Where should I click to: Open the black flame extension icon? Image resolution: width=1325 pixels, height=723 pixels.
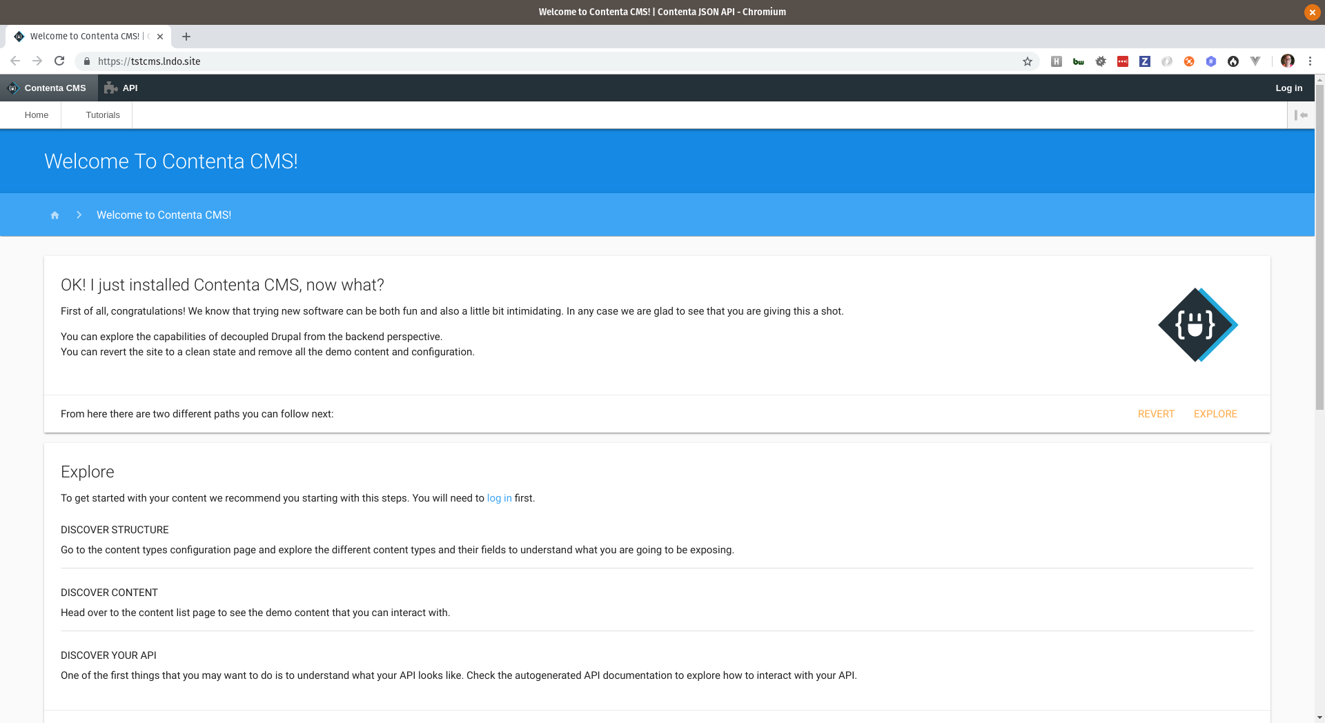pos(1233,61)
